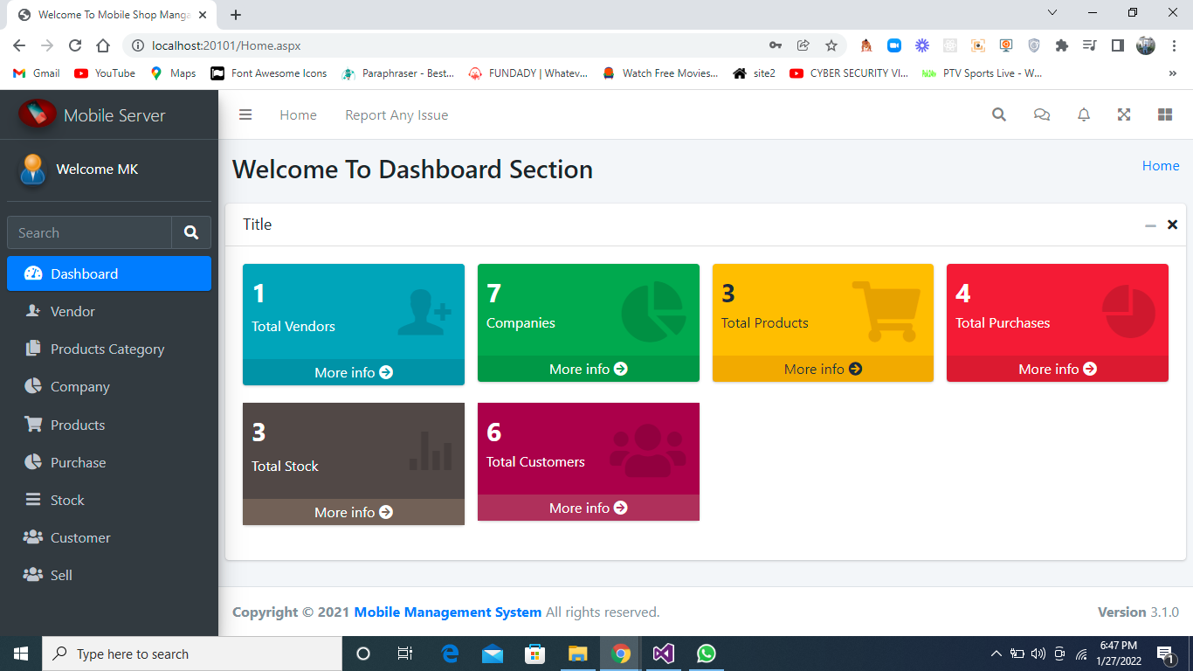Close the Title panel
This screenshot has height=671, width=1193.
[1172, 225]
